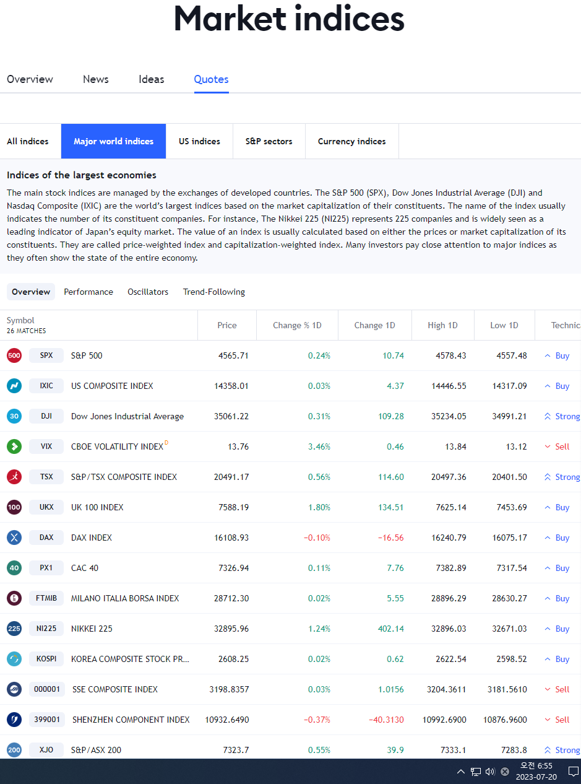581x784 pixels.
Task: Open the News tab
Action: point(96,79)
